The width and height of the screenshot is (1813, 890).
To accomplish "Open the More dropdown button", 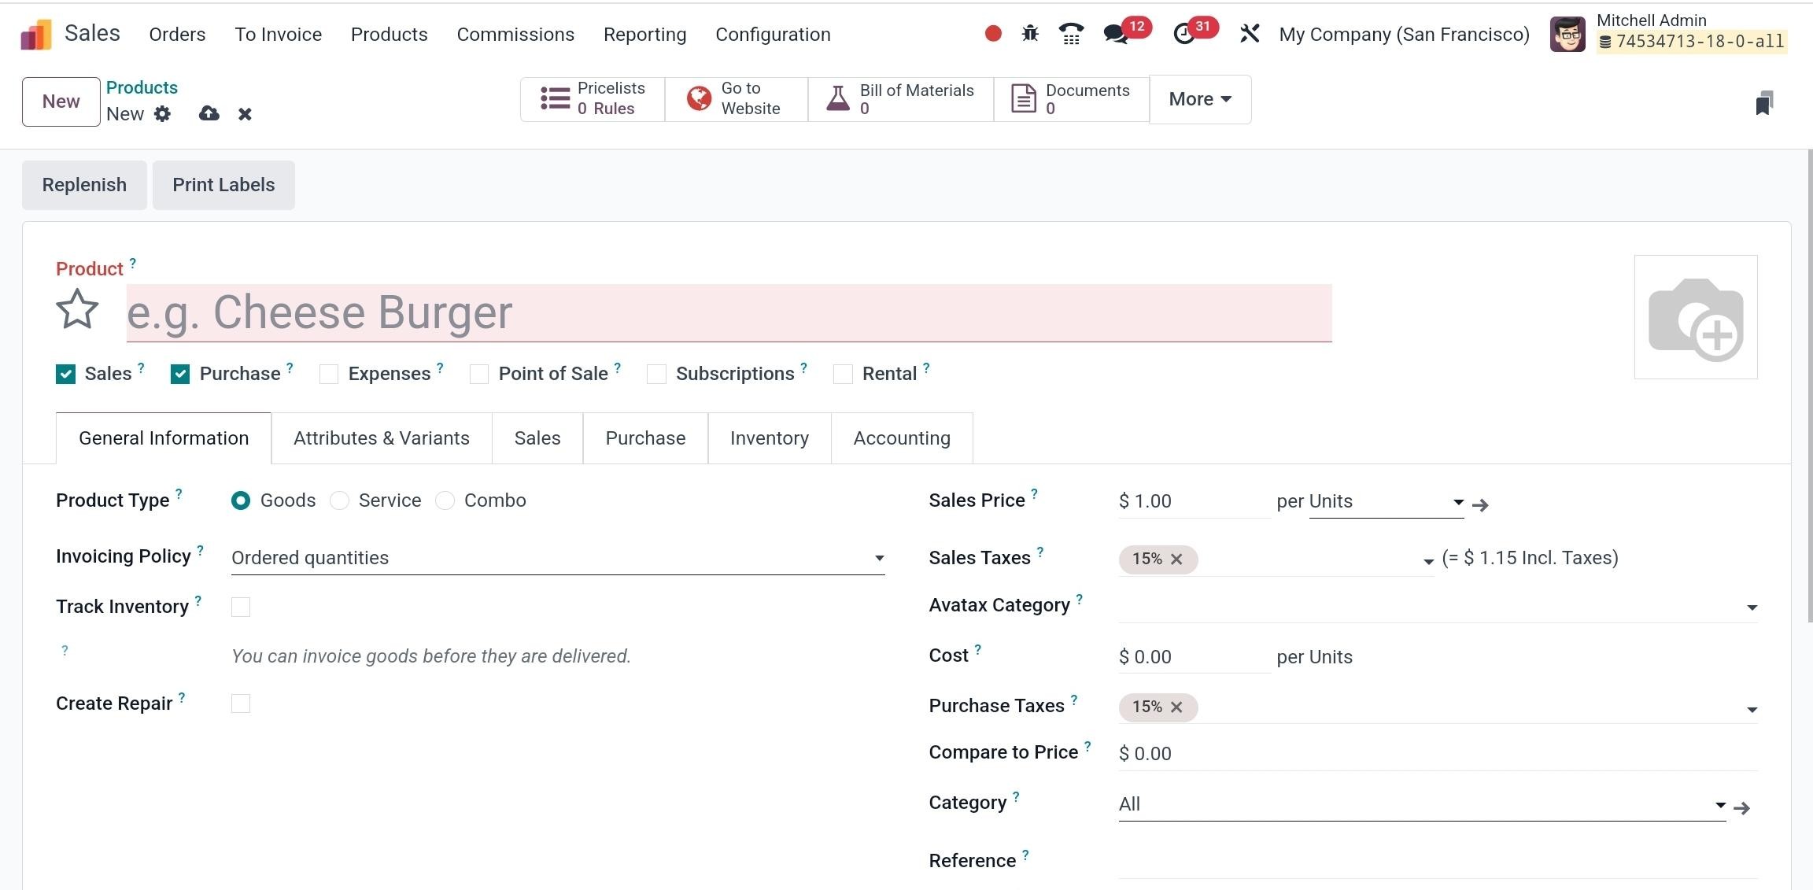I will [x=1199, y=99].
